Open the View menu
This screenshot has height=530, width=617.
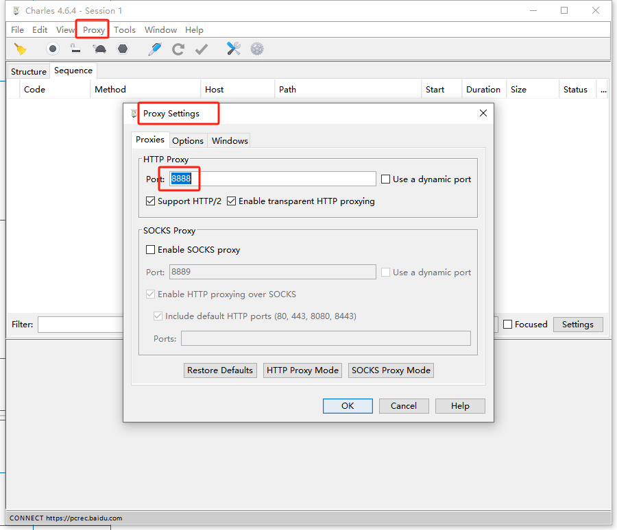pos(65,30)
